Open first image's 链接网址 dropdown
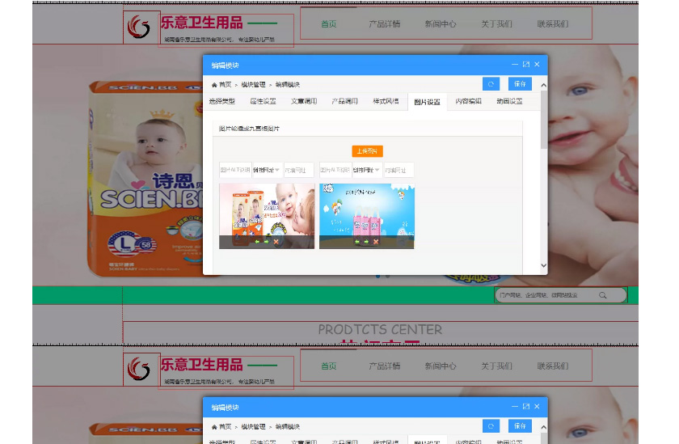The width and height of the screenshot is (679, 444). 267,170
